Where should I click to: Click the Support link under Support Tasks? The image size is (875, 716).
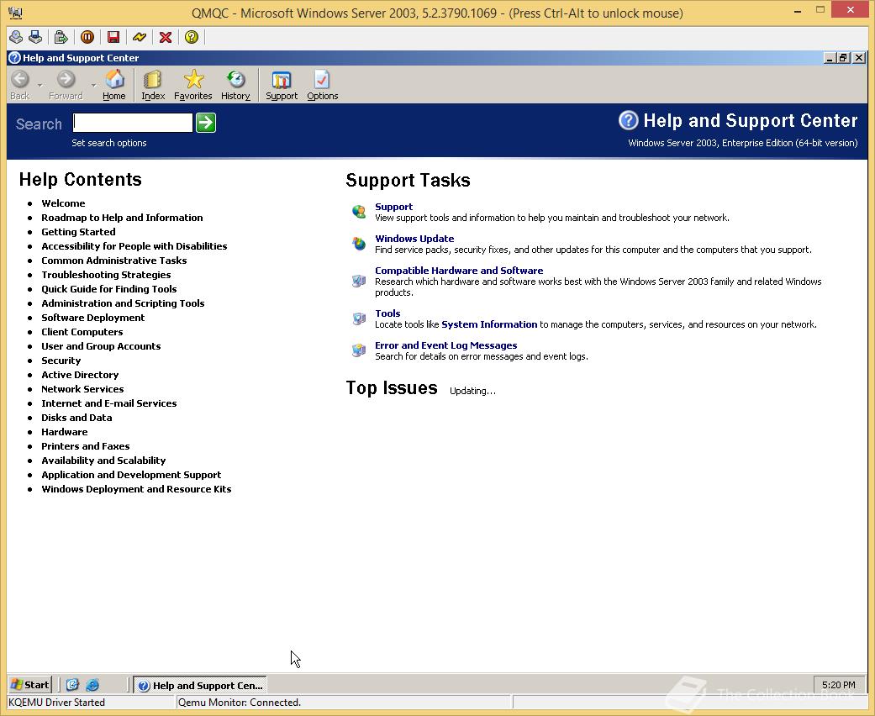click(394, 207)
